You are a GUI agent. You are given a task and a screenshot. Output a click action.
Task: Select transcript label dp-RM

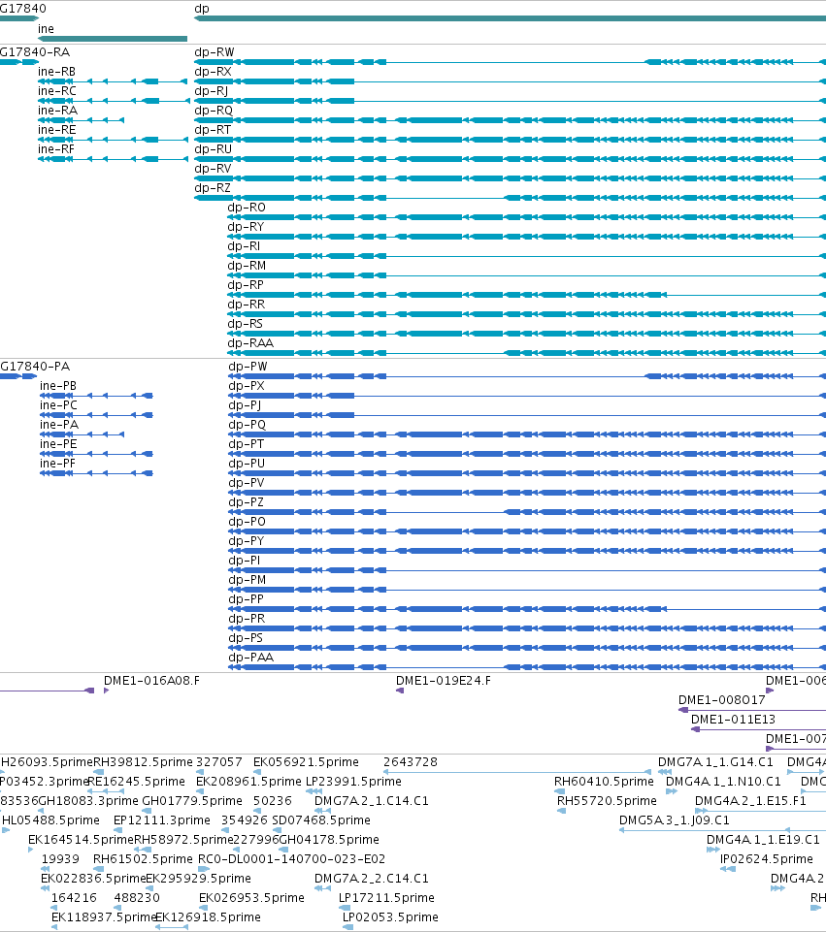pos(247,266)
